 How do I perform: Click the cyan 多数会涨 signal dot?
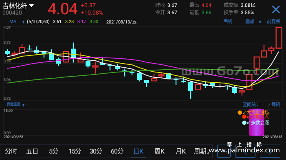[x=244, y=123]
